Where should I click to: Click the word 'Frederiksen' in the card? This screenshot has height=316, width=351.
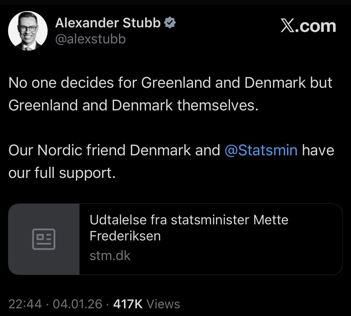[125, 236]
